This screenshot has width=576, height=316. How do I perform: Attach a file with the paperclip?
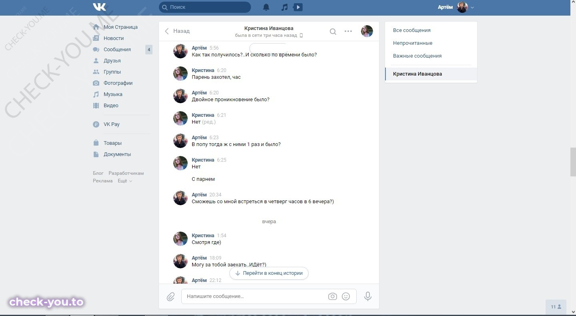[171, 297]
